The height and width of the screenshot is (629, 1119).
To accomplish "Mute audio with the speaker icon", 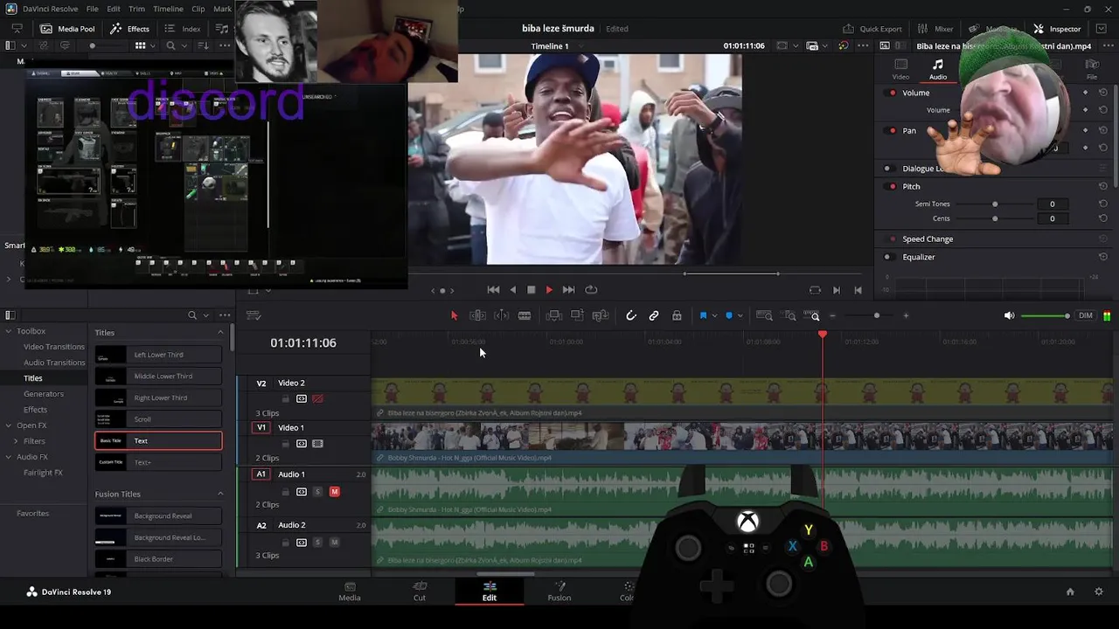I will [x=1009, y=315].
